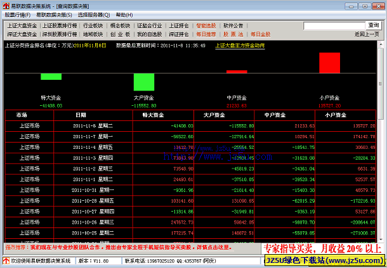The image size is (387, 268).
Task: Open 我的自选股 list
Action: pos(149,34)
